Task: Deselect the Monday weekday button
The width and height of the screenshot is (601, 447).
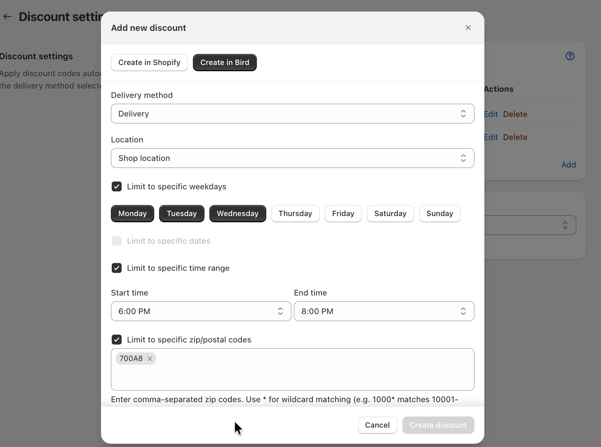Action: (x=132, y=214)
